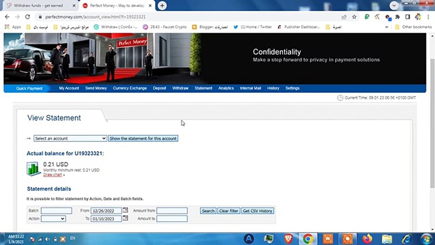
Task: Open the Faucet Crypto bookmark
Action: click(165, 27)
